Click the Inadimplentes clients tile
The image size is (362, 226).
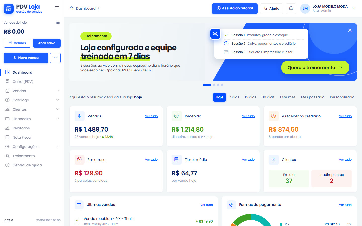(x=332, y=179)
